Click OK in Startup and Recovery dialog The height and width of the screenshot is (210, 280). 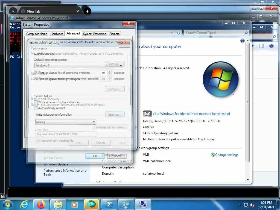coord(95,156)
